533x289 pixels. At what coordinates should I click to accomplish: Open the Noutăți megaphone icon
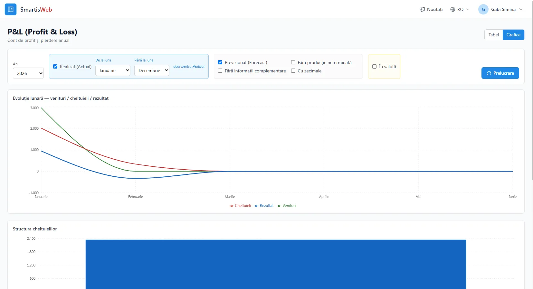tap(422, 9)
